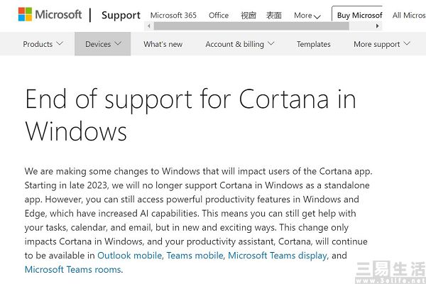426x284 pixels.
Task: Click the Microsoft logo
Action: pos(50,14)
